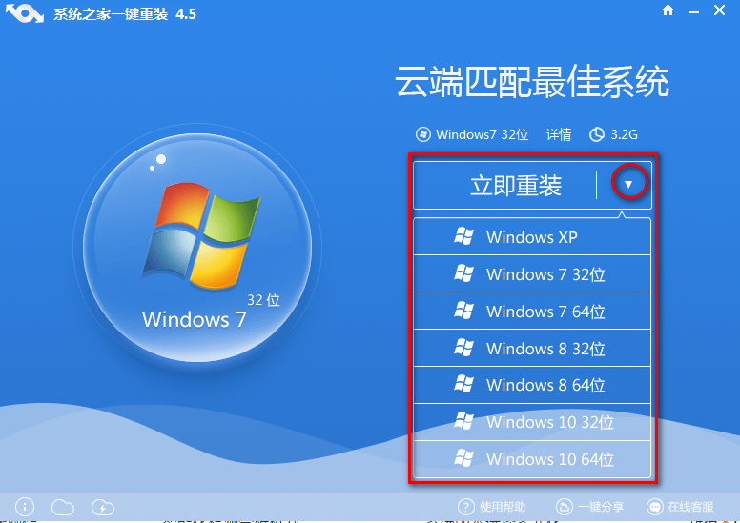Open the cloud icon in bottom bar
This screenshot has width=740, height=523.
tap(63, 507)
